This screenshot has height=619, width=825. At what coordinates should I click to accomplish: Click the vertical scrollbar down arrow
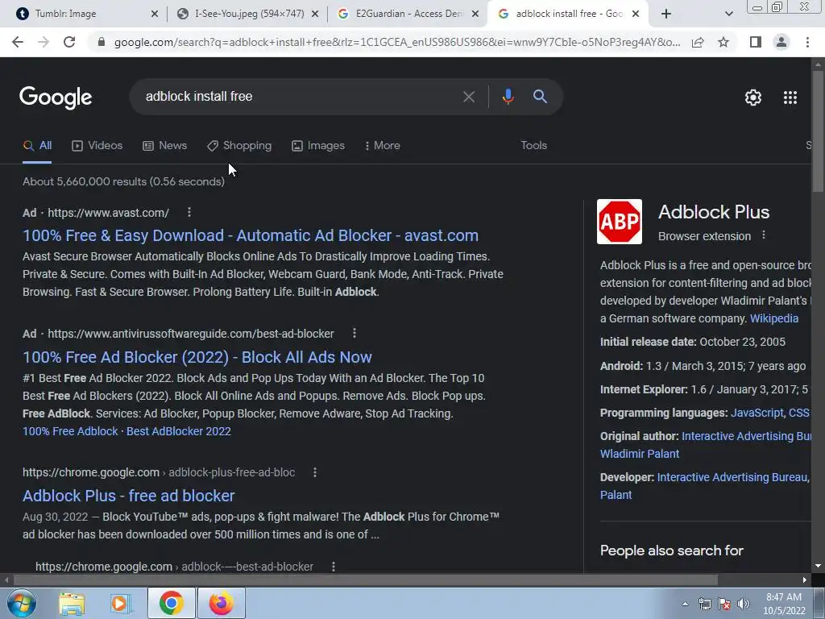click(x=818, y=566)
